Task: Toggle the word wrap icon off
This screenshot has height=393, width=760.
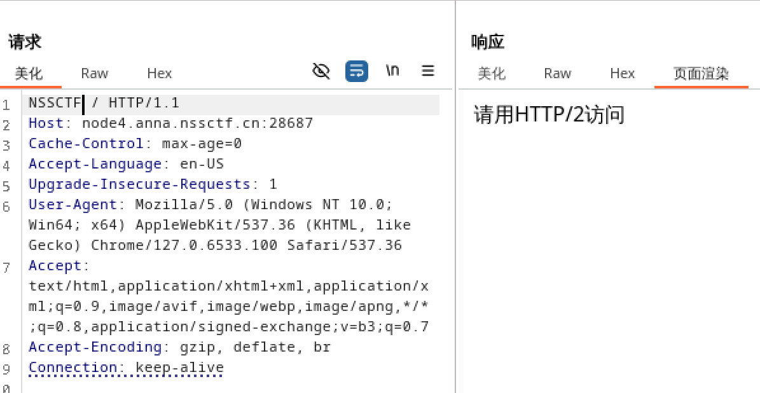Action: [356, 71]
